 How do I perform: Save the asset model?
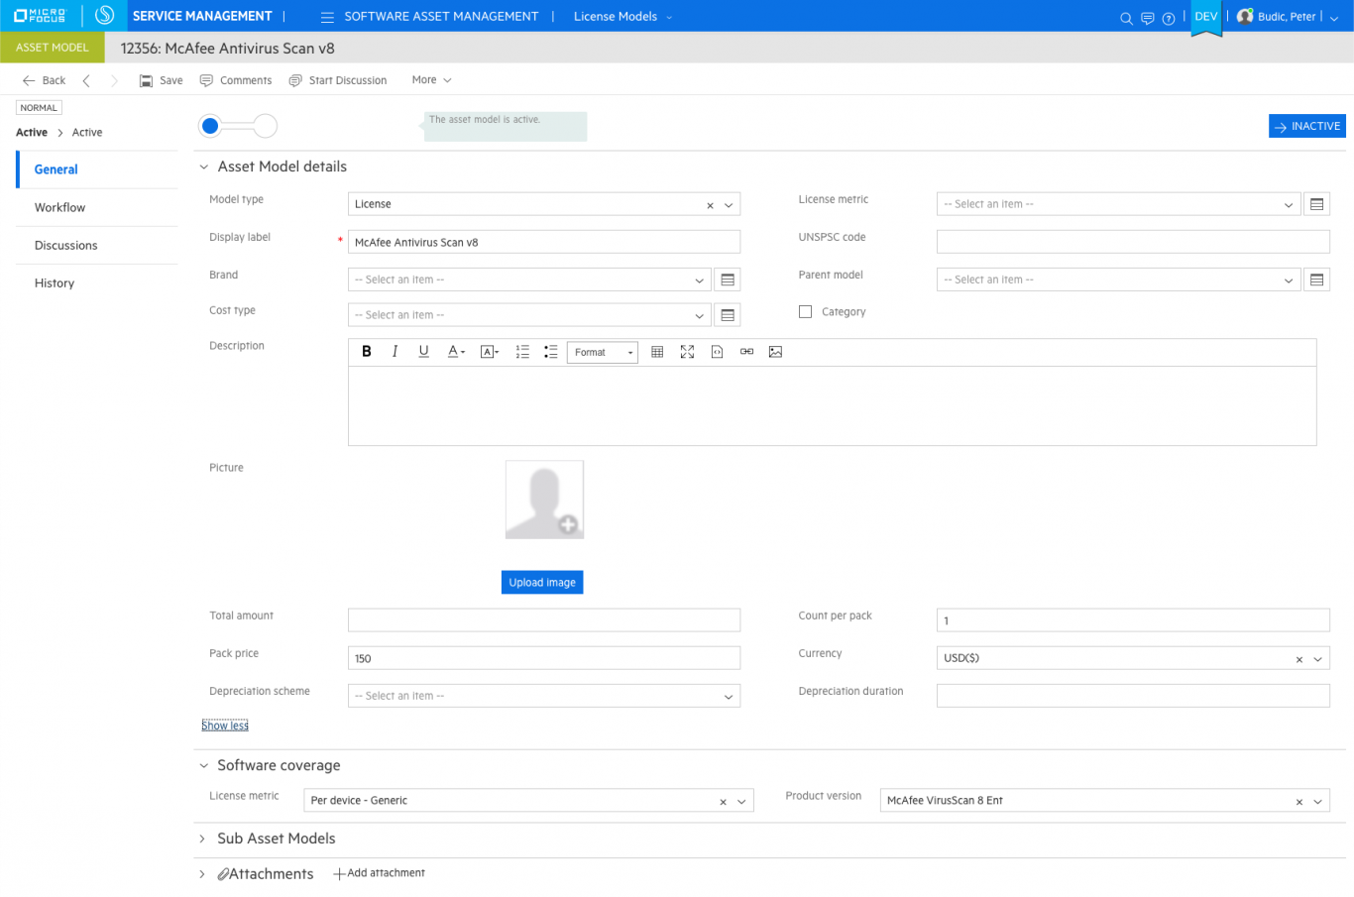click(x=161, y=80)
